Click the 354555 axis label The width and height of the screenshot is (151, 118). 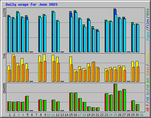pos(4,88)
